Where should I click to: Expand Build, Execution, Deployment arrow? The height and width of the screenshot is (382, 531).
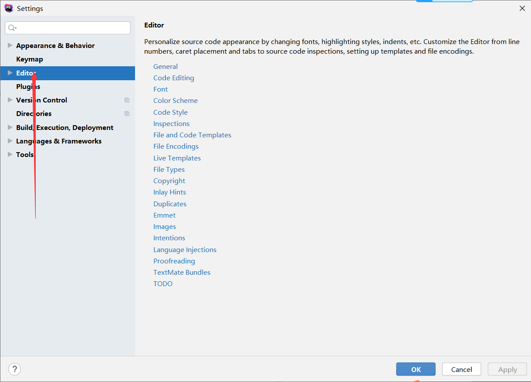(x=10, y=127)
